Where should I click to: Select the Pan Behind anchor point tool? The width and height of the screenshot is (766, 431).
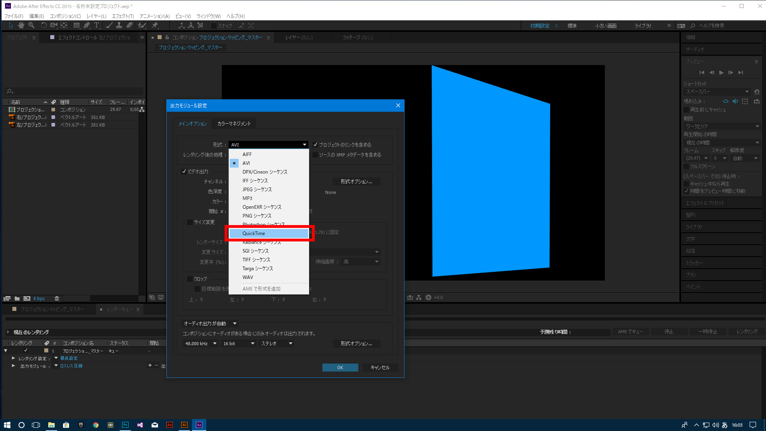(64, 26)
